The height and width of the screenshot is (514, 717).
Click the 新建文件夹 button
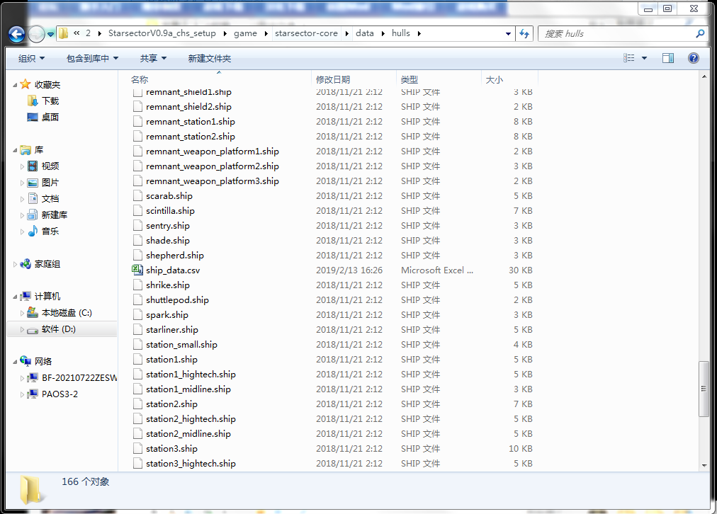209,58
